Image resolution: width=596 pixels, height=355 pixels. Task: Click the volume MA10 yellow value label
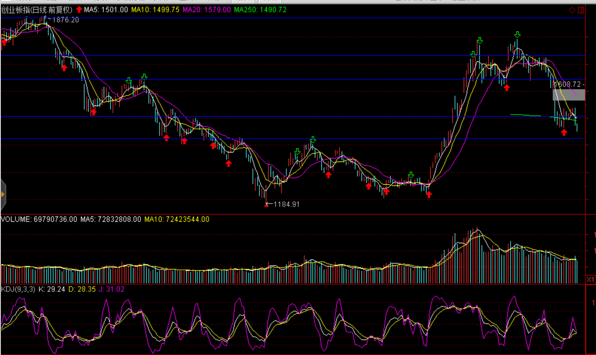177,219
